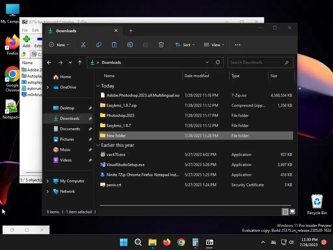The height and width of the screenshot is (250, 333).
Task: Click the Copy icon in Explorer toolbar
Action: [99, 45]
